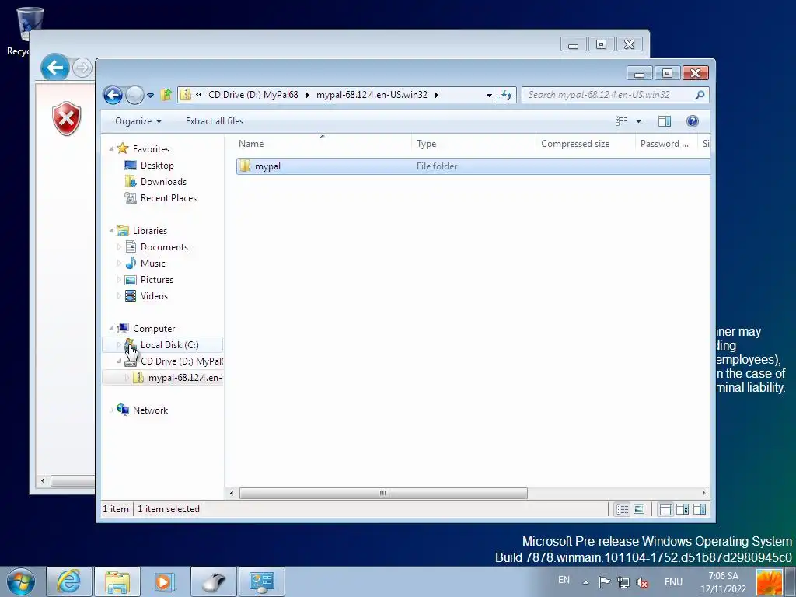The height and width of the screenshot is (597, 796).
Task: Open the Pictures library
Action: pos(156,280)
